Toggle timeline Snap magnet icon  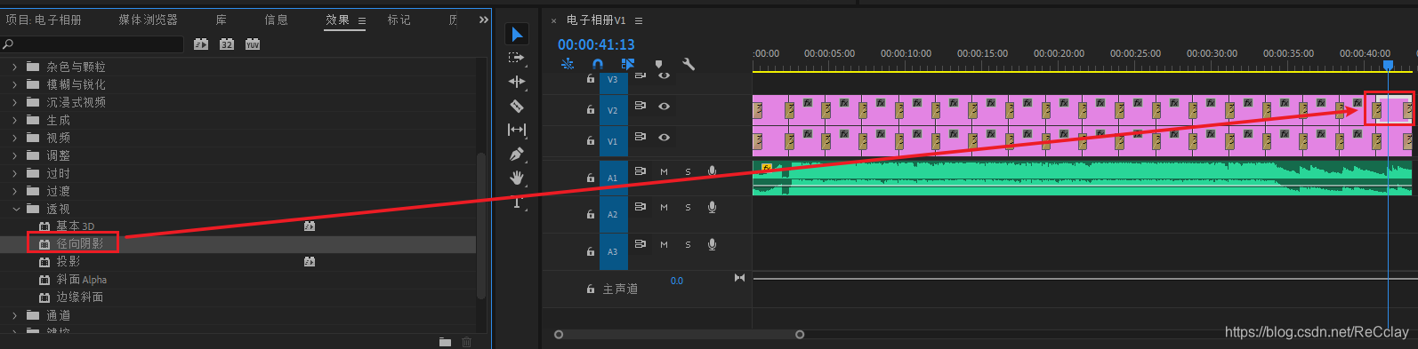tap(598, 64)
